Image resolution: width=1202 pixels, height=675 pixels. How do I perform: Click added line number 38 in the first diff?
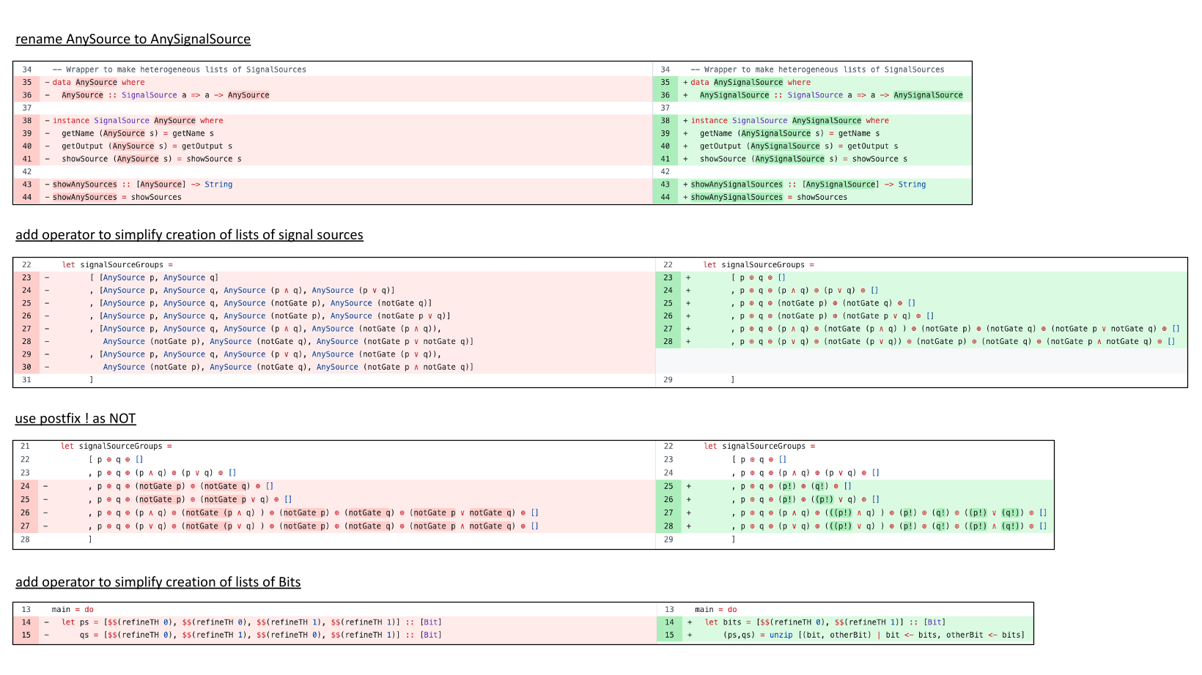[x=665, y=121]
